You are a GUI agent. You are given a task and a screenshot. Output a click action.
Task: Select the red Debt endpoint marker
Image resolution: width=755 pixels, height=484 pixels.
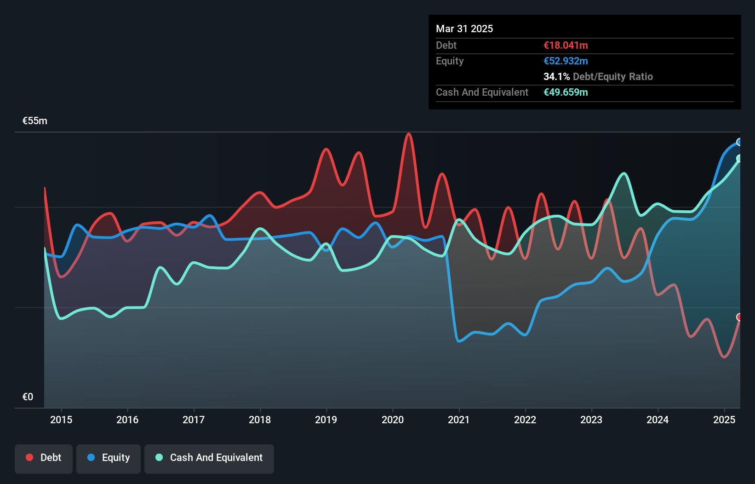[x=740, y=317]
